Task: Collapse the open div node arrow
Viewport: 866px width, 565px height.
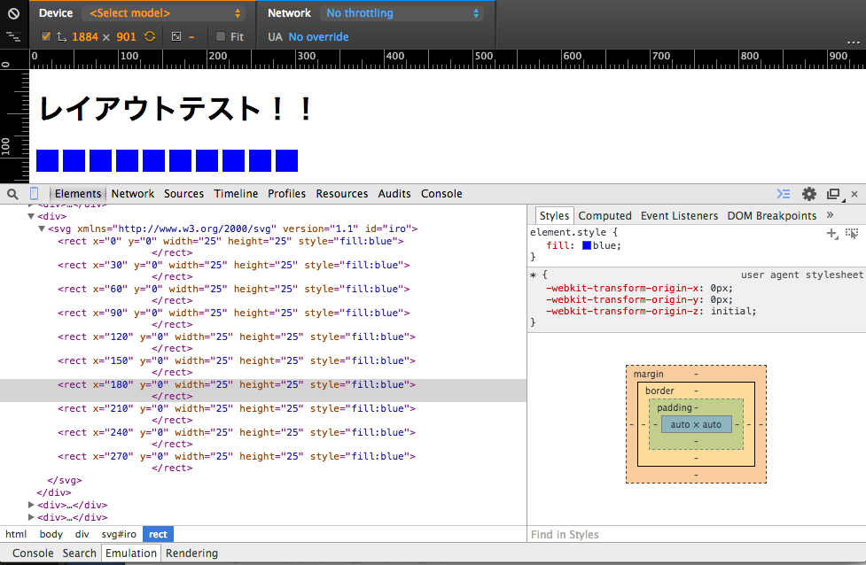Action: click(32, 216)
